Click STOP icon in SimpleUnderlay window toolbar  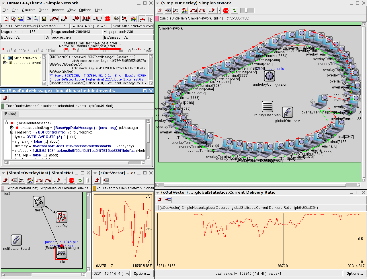coord(226,11)
